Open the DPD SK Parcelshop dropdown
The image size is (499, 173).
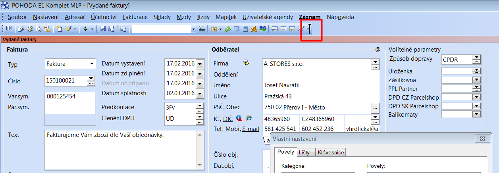(x=476, y=106)
